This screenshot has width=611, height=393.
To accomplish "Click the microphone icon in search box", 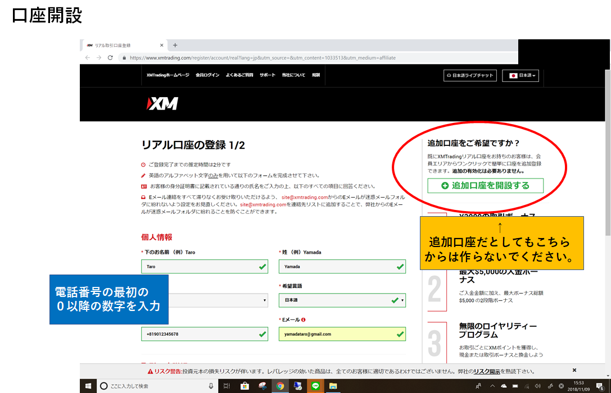I will pyautogui.click(x=211, y=386).
